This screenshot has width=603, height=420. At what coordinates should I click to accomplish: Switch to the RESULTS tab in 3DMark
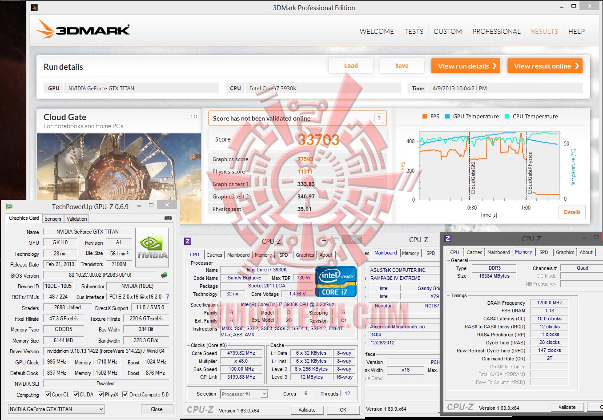[x=544, y=31]
